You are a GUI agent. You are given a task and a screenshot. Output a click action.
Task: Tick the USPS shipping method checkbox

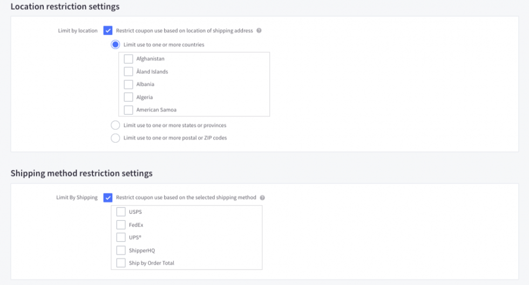[121, 212]
